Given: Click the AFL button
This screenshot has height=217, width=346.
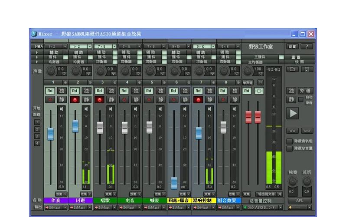Looking at the screenshot, I should (x=300, y=201).
